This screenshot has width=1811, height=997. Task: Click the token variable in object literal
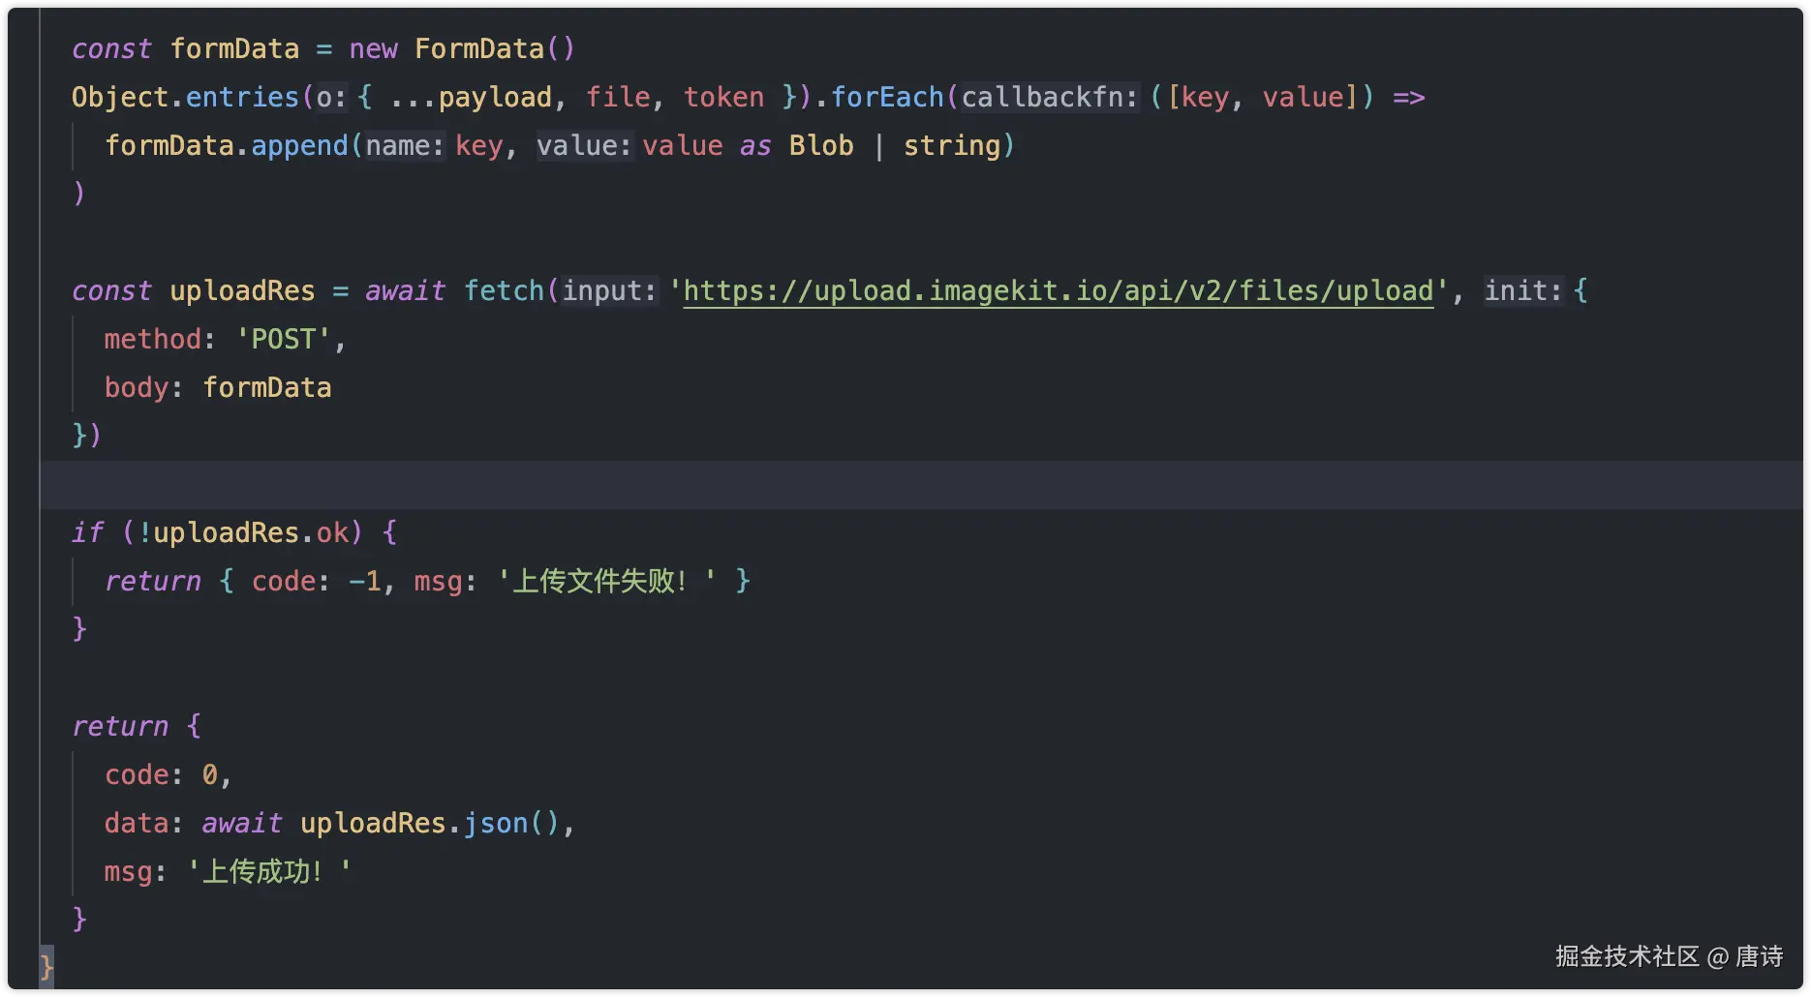point(723,98)
